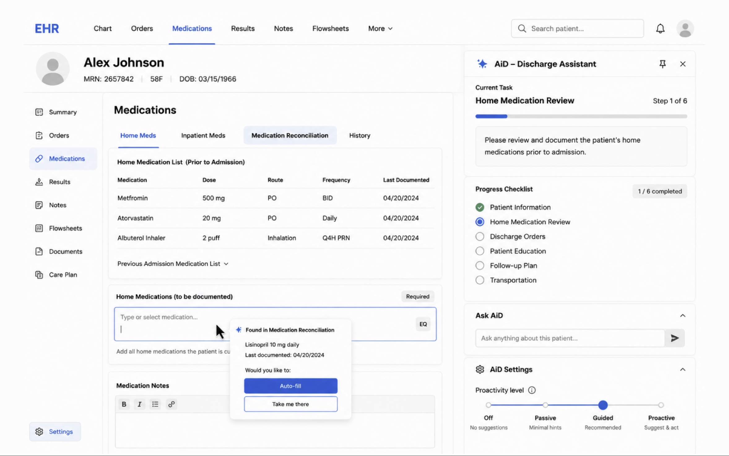Set proactivity level to Off
This screenshot has width=729, height=456.
[x=488, y=405]
